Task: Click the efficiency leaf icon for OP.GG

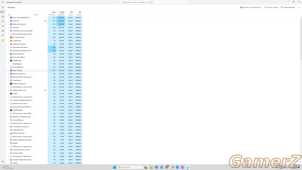Action: pyautogui.click(x=45, y=21)
